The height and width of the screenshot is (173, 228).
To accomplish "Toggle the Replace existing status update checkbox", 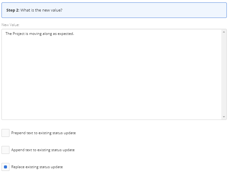I will pyautogui.click(x=5, y=167).
